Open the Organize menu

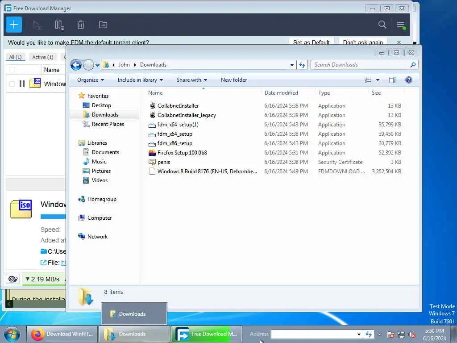point(91,80)
